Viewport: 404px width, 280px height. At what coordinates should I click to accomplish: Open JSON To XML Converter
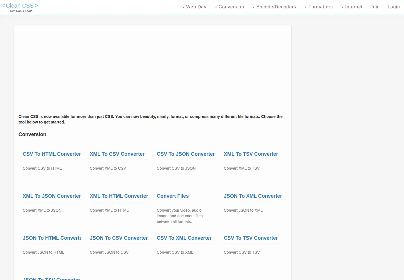pyautogui.click(x=253, y=196)
